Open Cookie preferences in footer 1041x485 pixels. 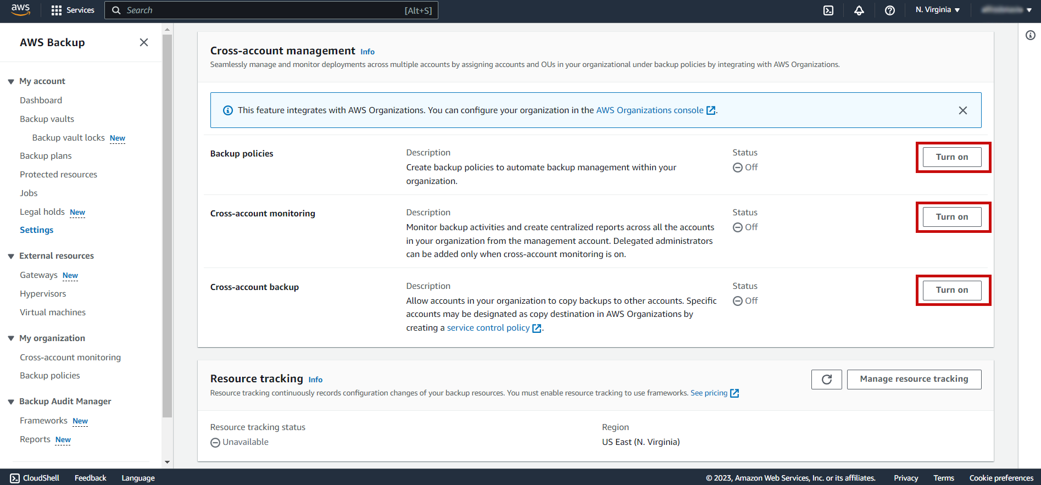[1001, 478]
